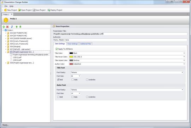The image size is (191, 128).
Task: Open the Title Font family Tahoma dropdown
Action: [x=183, y=72]
